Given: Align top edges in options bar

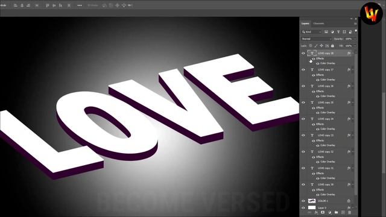Looking at the screenshot, I should [x=48, y=5].
